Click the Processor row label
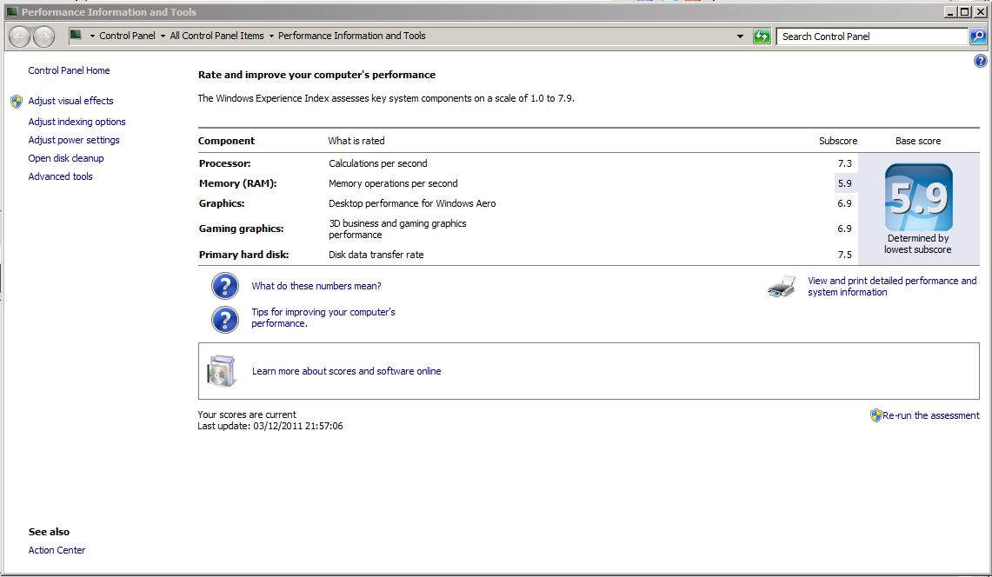992x577 pixels. pos(224,164)
